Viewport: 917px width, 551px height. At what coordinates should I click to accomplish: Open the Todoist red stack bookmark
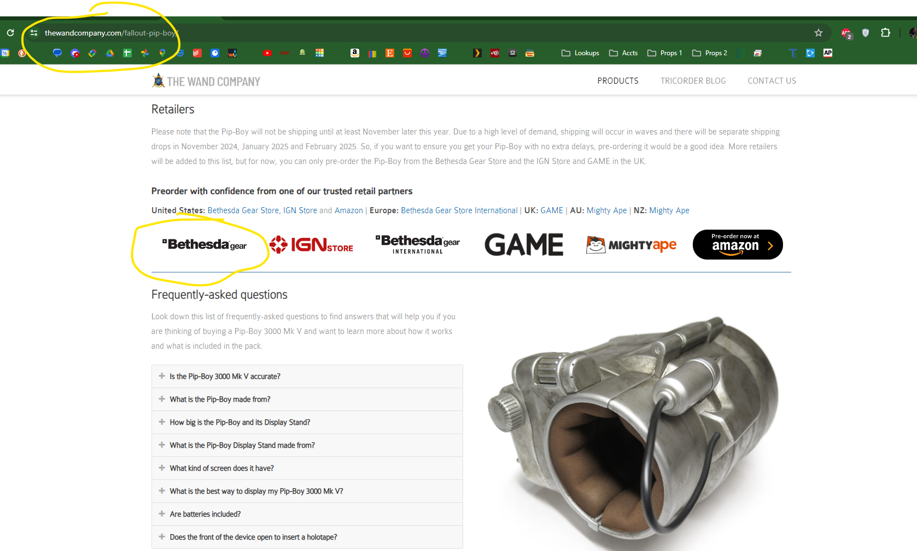pyautogui.click(x=197, y=53)
